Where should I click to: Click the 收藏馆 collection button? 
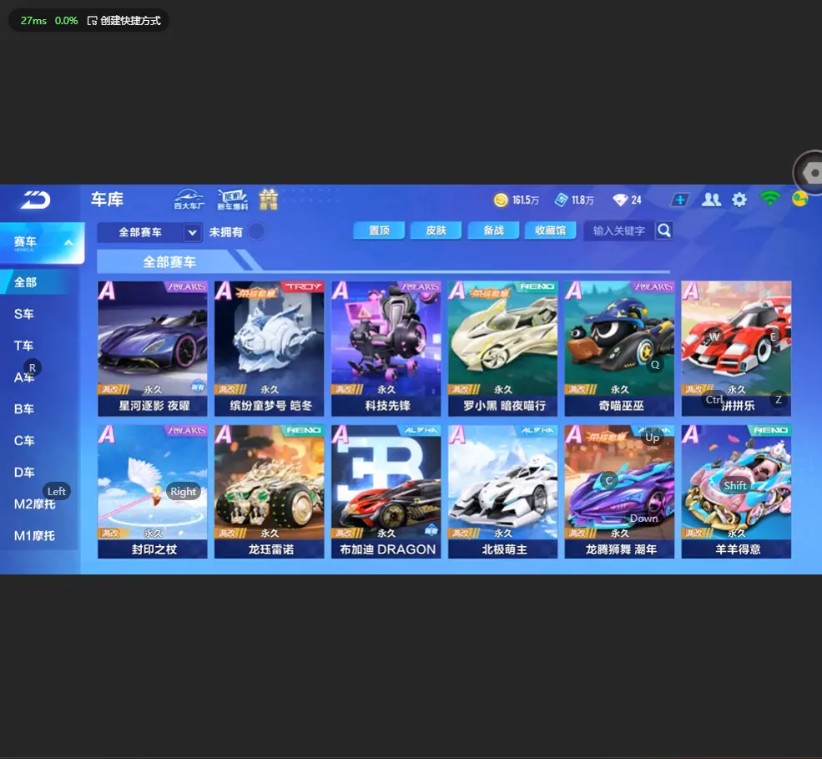click(551, 230)
